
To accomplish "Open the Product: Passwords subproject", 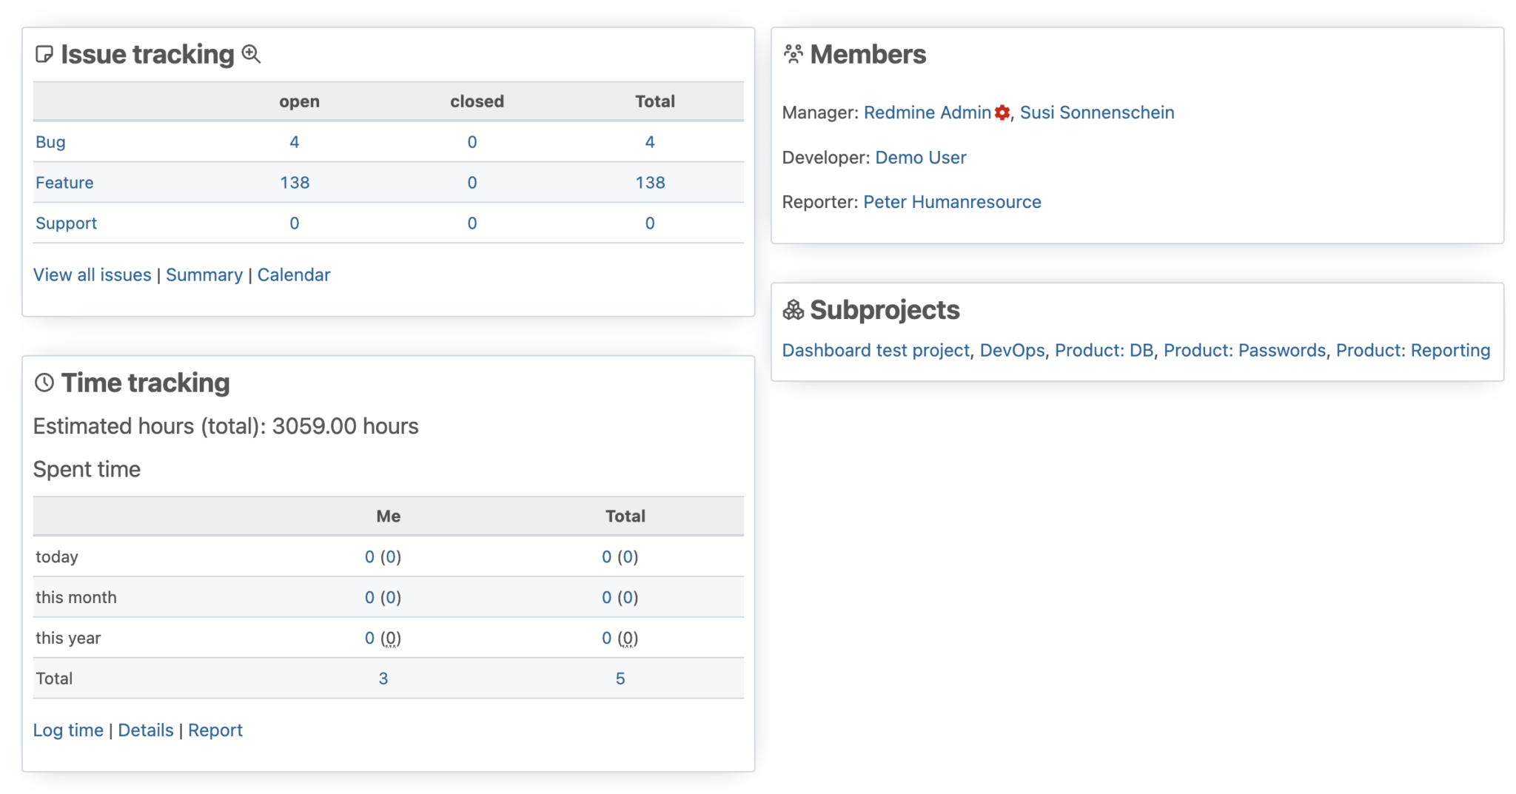I will pyautogui.click(x=1245, y=350).
